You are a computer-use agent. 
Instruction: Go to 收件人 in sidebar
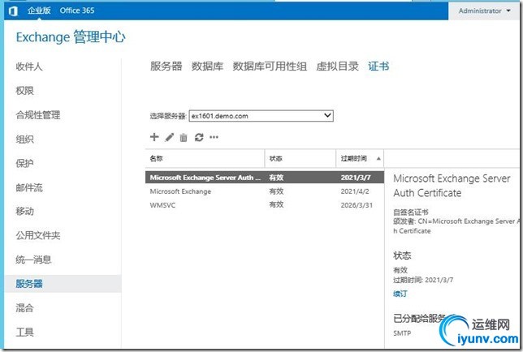click(x=29, y=67)
